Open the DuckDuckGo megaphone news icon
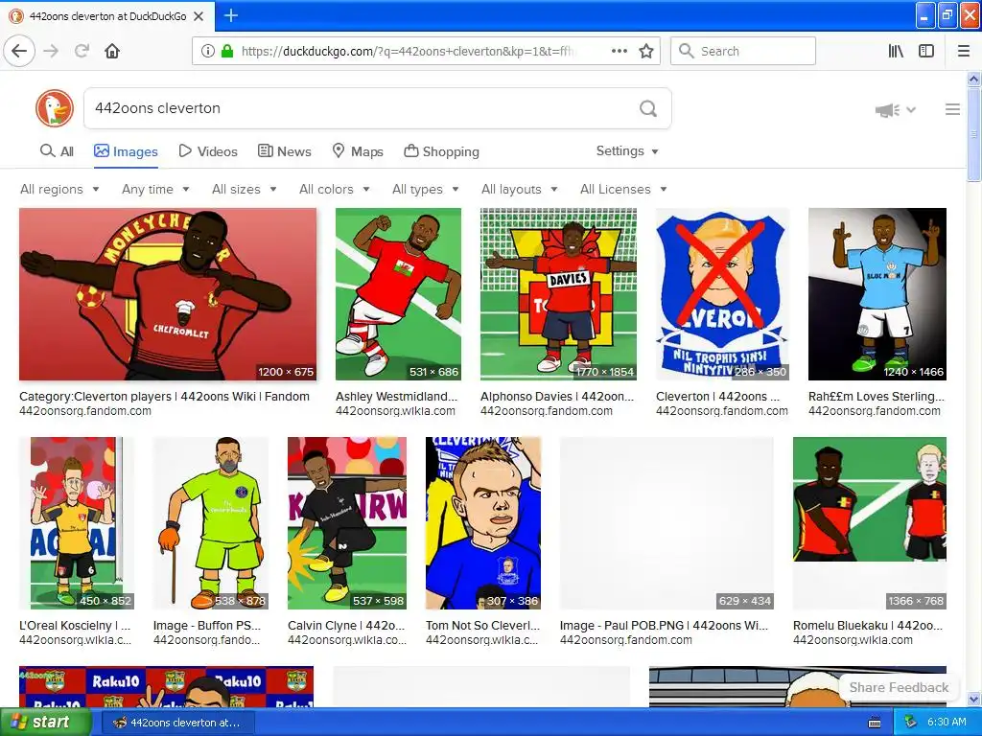The width and height of the screenshot is (982, 736). (887, 110)
